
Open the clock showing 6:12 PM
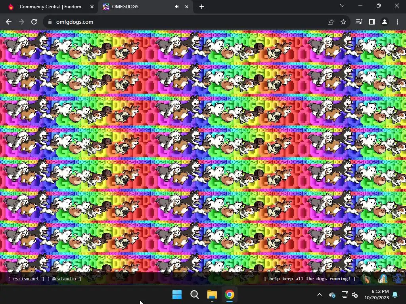(377, 294)
